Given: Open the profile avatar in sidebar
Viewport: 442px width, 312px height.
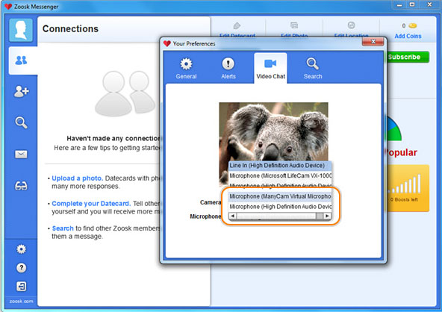Looking at the screenshot, I should tap(21, 30).
